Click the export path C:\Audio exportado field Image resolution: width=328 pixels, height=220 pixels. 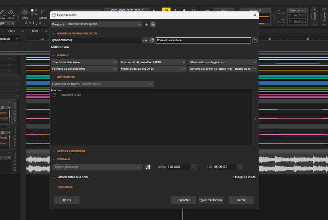coord(203,40)
